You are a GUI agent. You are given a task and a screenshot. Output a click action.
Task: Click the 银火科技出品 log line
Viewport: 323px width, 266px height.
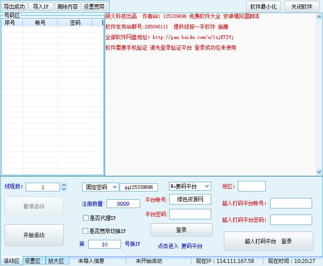(x=182, y=16)
